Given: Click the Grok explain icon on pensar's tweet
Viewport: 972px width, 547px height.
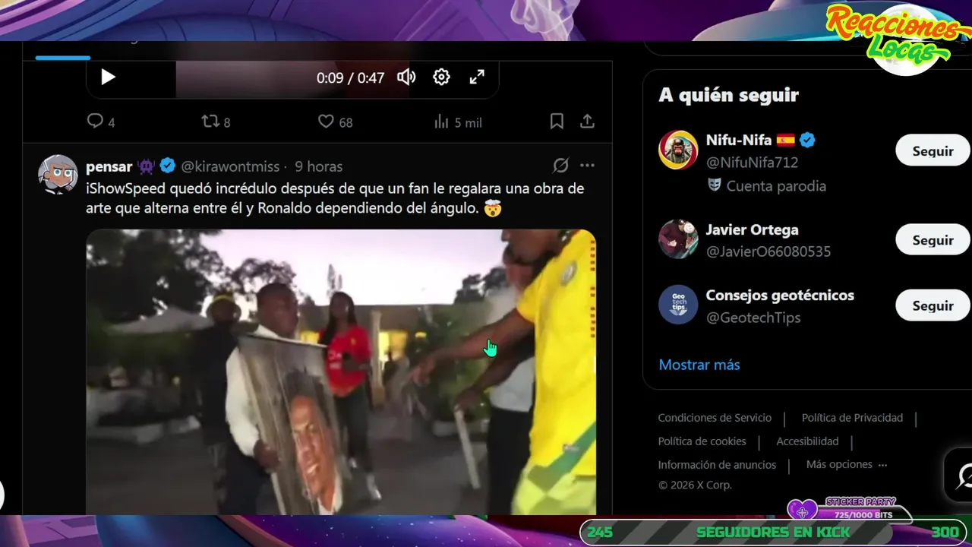Looking at the screenshot, I should tap(560, 166).
